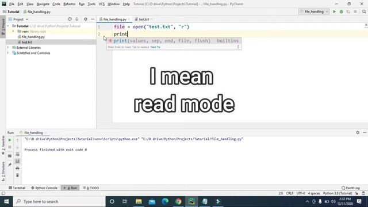The image size is (368, 207).
Task: Hide the Project panel with the minus icon
Action: point(93,19)
